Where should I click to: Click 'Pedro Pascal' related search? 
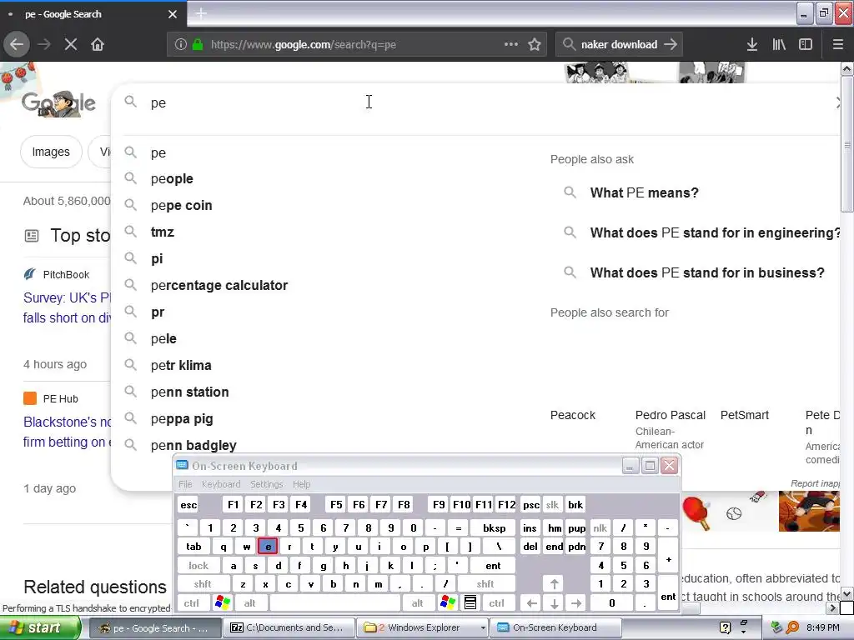click(x=671, y=415)
